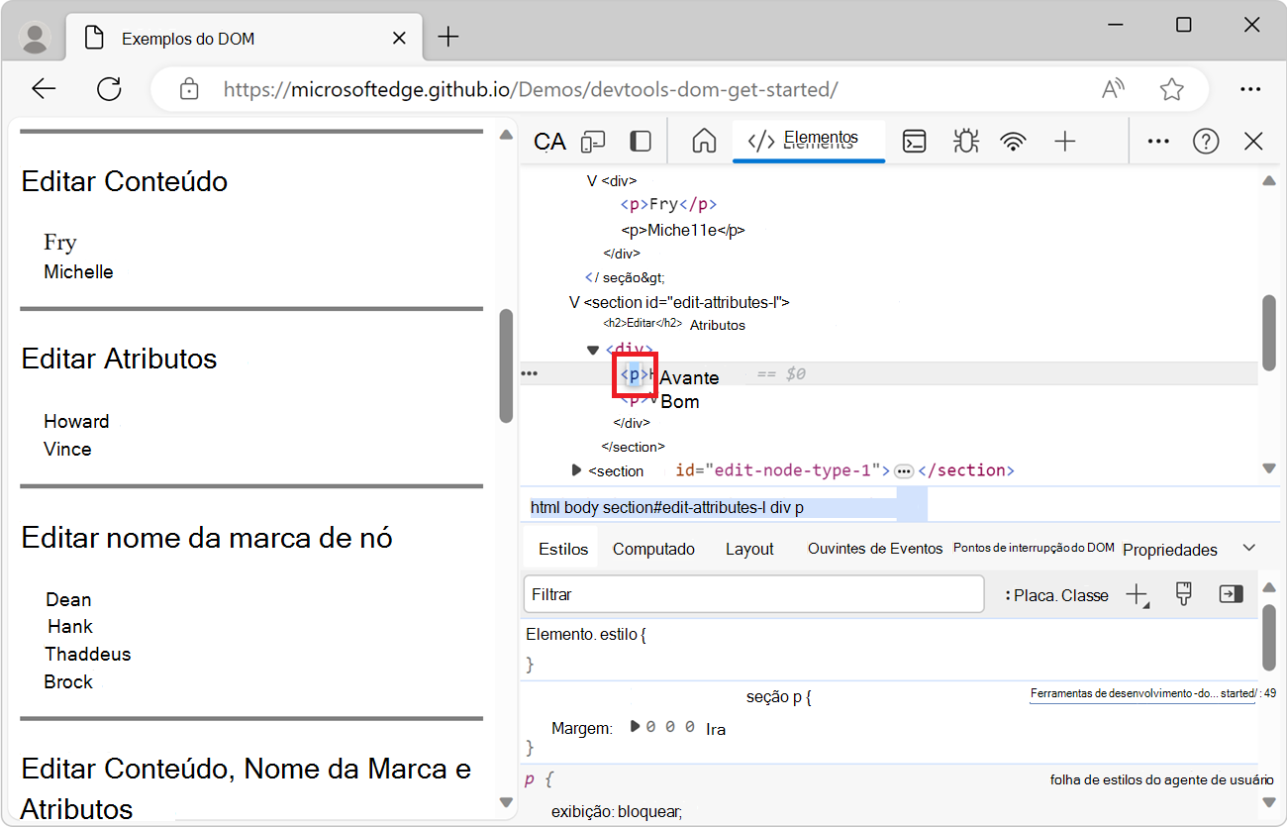Open the browser profile avatar

pos(36,38)
